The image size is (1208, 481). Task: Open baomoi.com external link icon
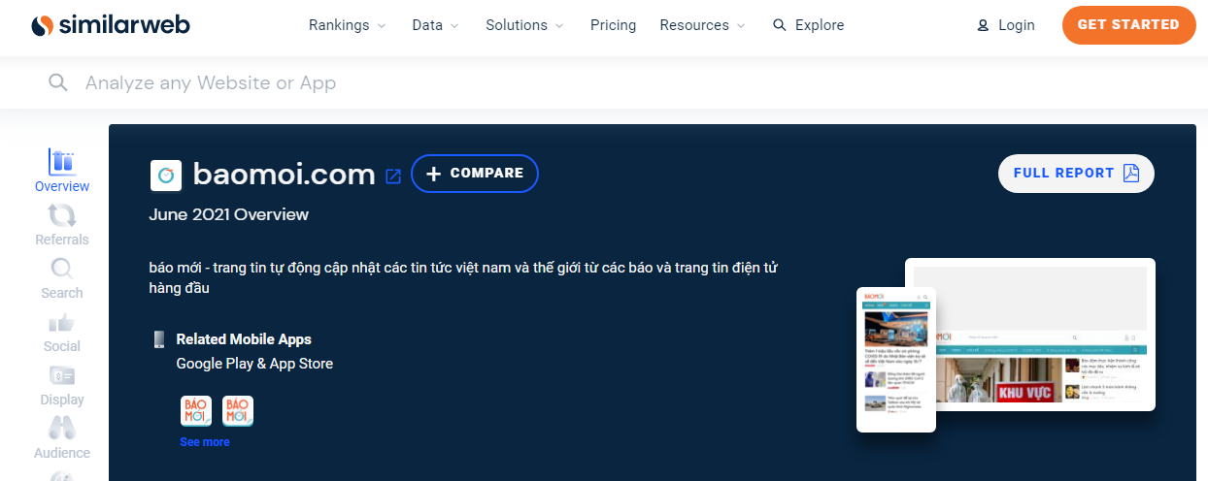[x=393, y=176]
